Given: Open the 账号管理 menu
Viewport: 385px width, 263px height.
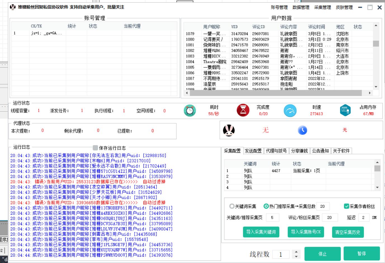Looking at the screenshot, I should point(279,8).
